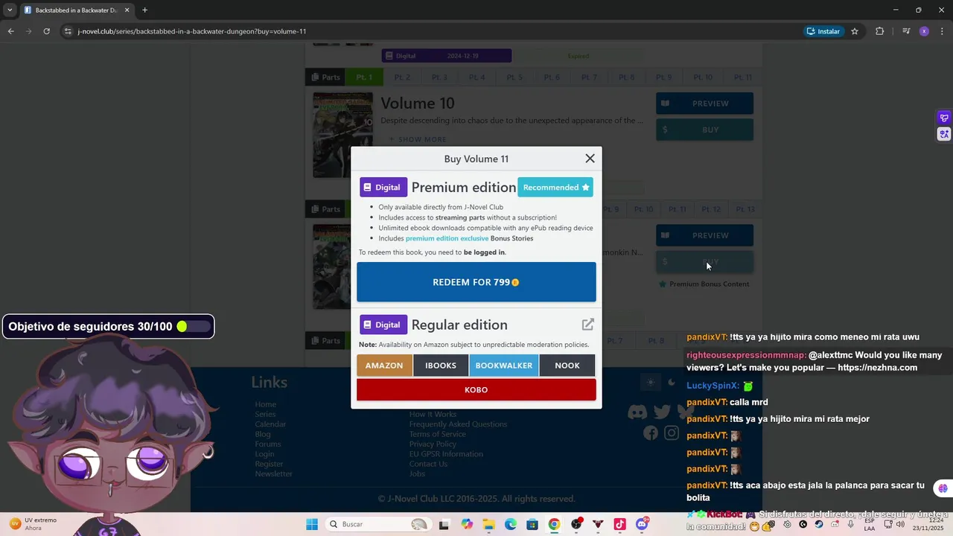
Task: Choose the BookWalker store button
Action: click(x=504, y=366)
